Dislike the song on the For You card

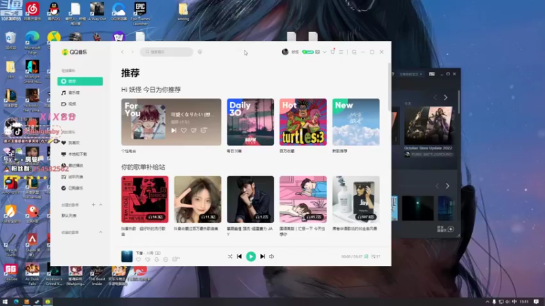[193, 131]
